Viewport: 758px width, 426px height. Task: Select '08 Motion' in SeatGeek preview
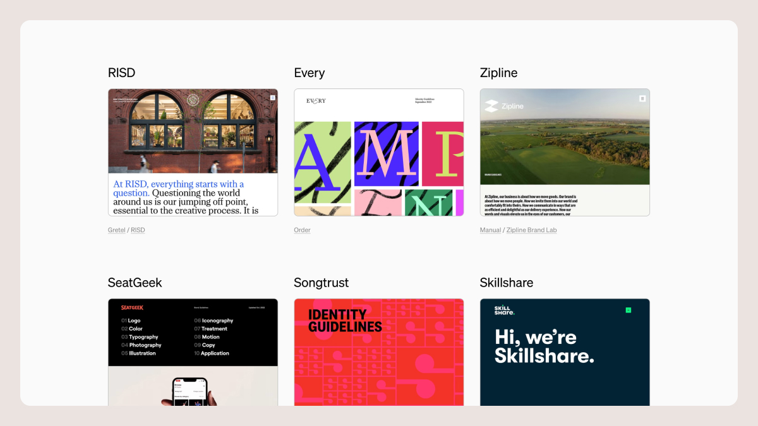(x=207, y=337)
